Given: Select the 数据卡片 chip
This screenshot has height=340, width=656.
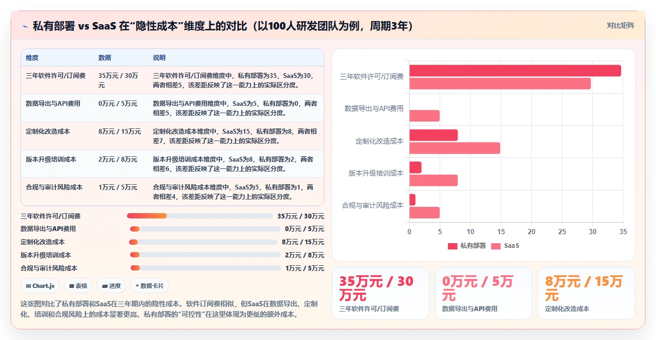Looking at the screenshot, I should tap(150, 286).
